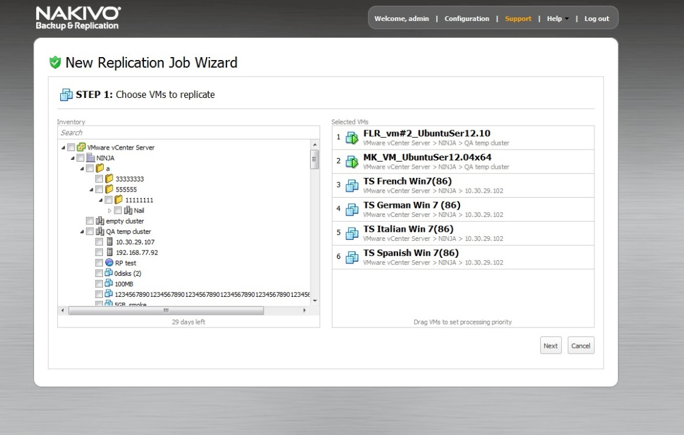This screenshot has width=684, height=435.
Task: Click the NAKIVO Backup & Replication logo
Action: (x=78, y=18)
